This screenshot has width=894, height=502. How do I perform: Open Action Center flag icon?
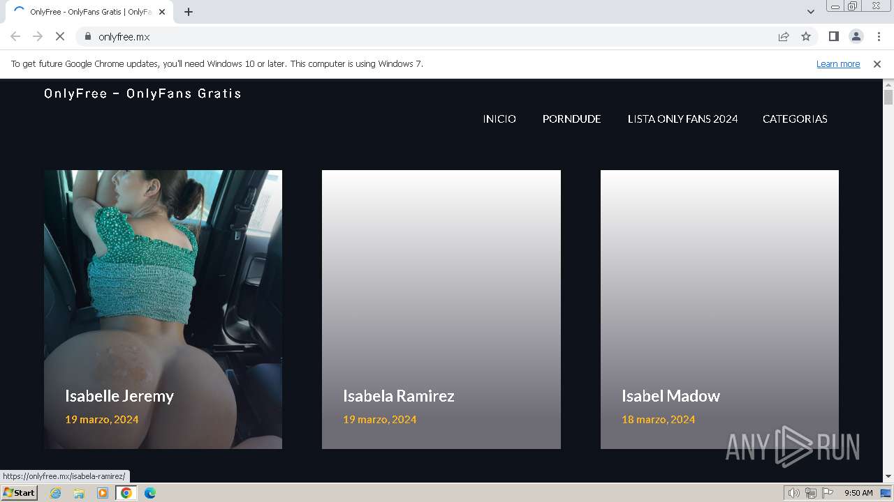coord(828,493)
